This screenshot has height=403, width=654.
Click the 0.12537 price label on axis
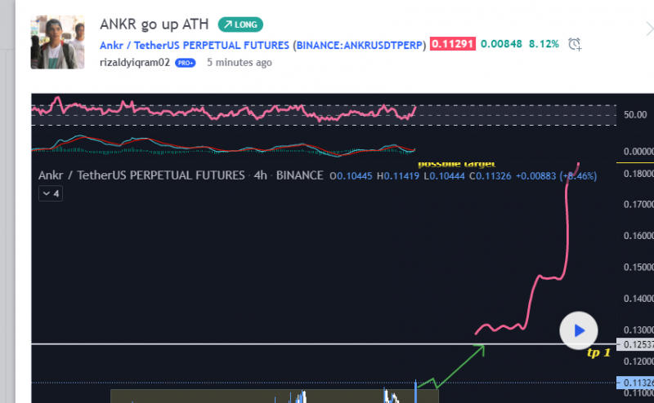[x=638, y=344]
